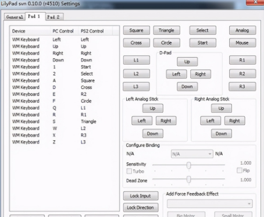The width and height of the screenshot is (264, 217).
Task: Select the binding row for Triangle
Action: [65, 122]
